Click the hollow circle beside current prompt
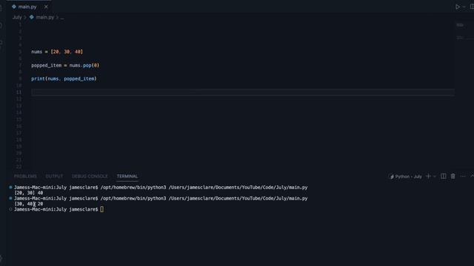474x266 pixels. pos(10,209)
